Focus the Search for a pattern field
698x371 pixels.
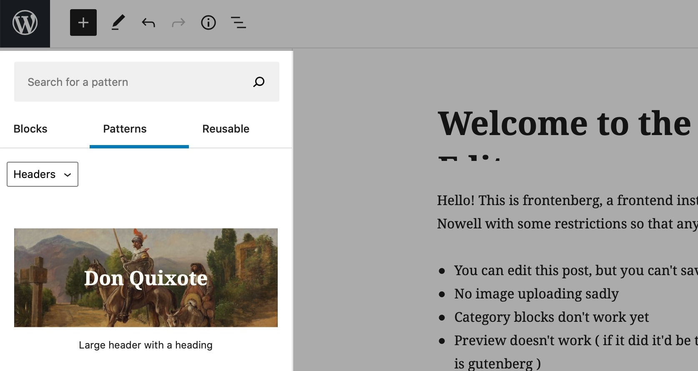(x=147, y=82)
